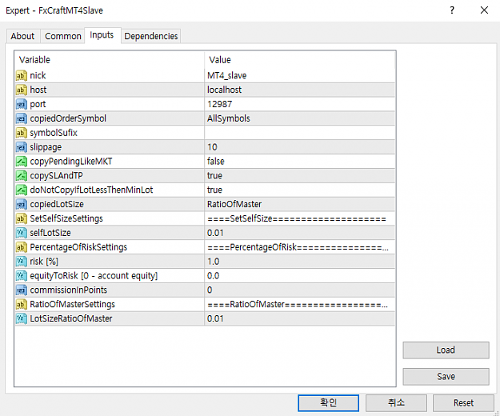Click the double icon beside selfLotSize

pos(21,233)
